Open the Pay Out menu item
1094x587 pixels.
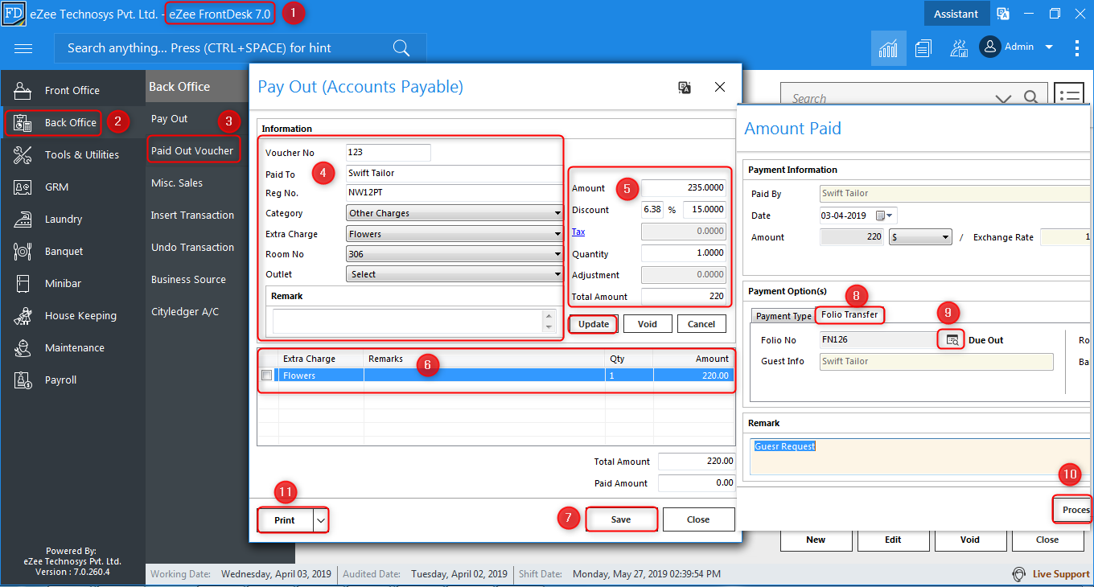[x=170, y=118]
